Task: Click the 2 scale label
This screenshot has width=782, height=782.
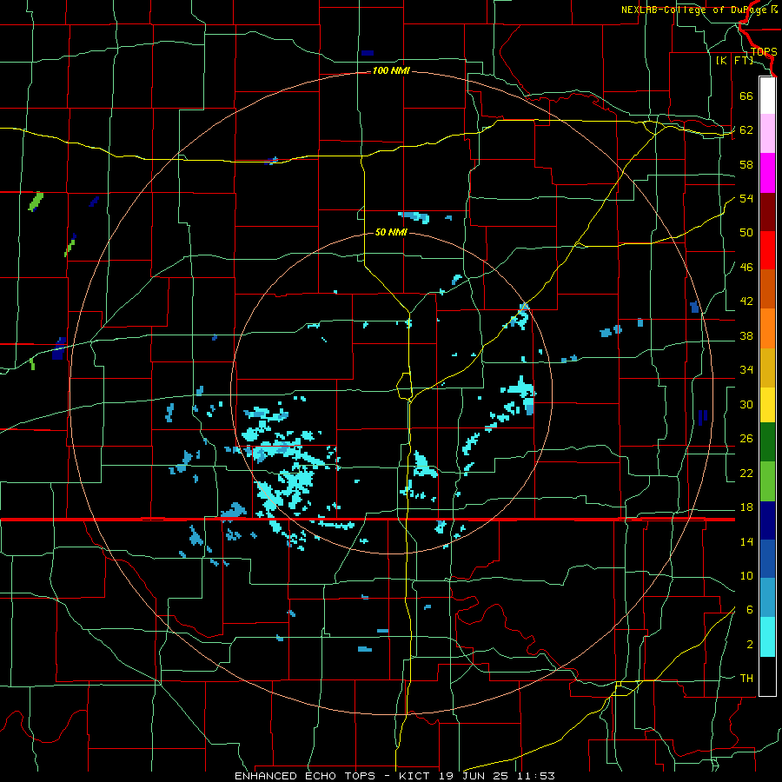Action: click(750, 645)
